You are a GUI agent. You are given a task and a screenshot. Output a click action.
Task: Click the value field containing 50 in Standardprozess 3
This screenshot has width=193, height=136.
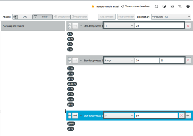coord(156,116)
